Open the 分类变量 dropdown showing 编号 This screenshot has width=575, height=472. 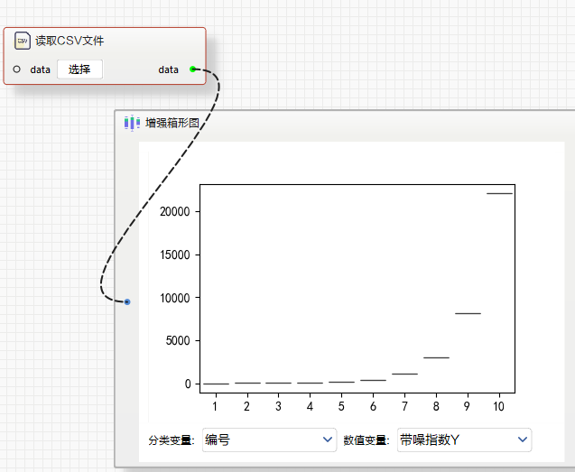click(269, 440)
